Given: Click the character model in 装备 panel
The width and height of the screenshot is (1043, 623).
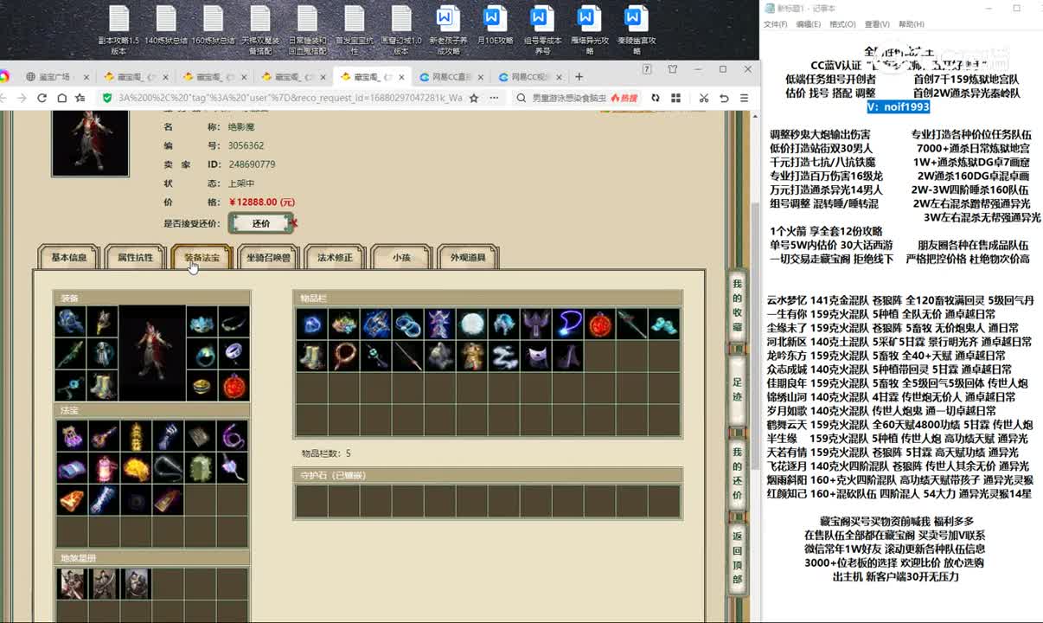Looking at the screenshot, I should (152, 352).
